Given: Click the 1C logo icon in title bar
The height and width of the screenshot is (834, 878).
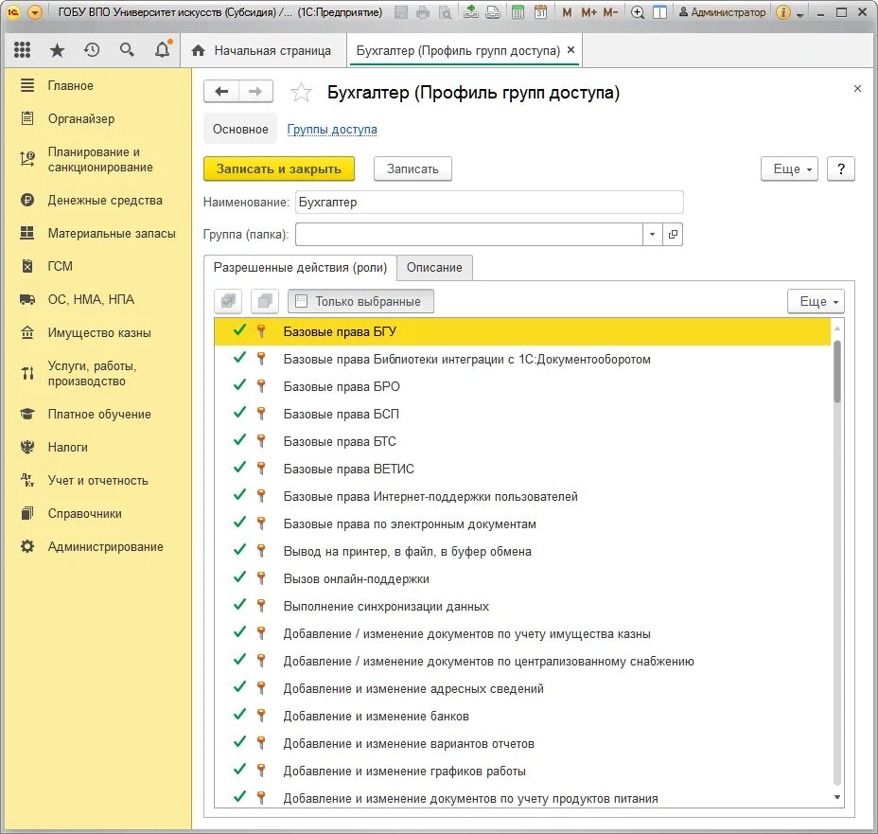Looking at the screenshot, I should tap(13, 12).
